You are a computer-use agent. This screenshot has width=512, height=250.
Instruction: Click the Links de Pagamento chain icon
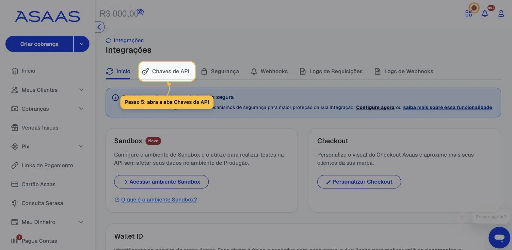pos(15,165)
